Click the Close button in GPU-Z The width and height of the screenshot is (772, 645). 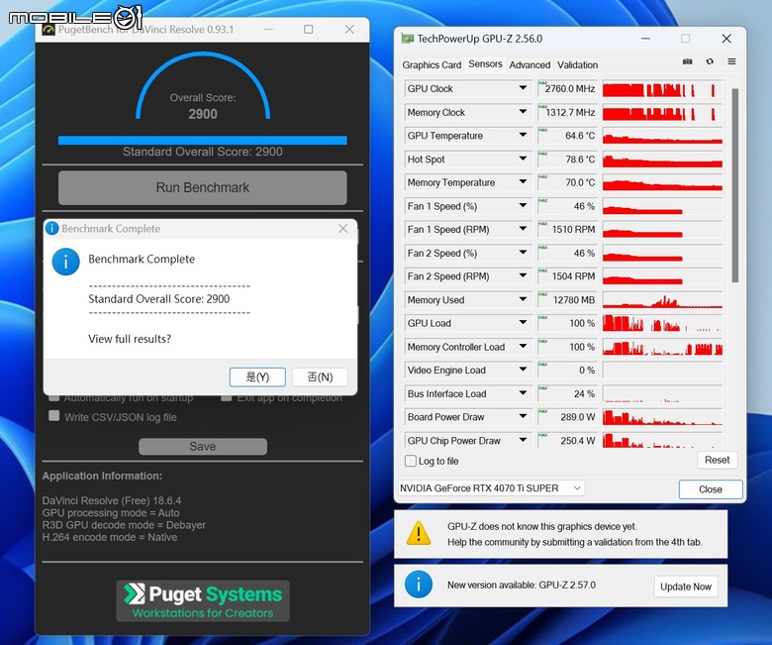point(711,489)
